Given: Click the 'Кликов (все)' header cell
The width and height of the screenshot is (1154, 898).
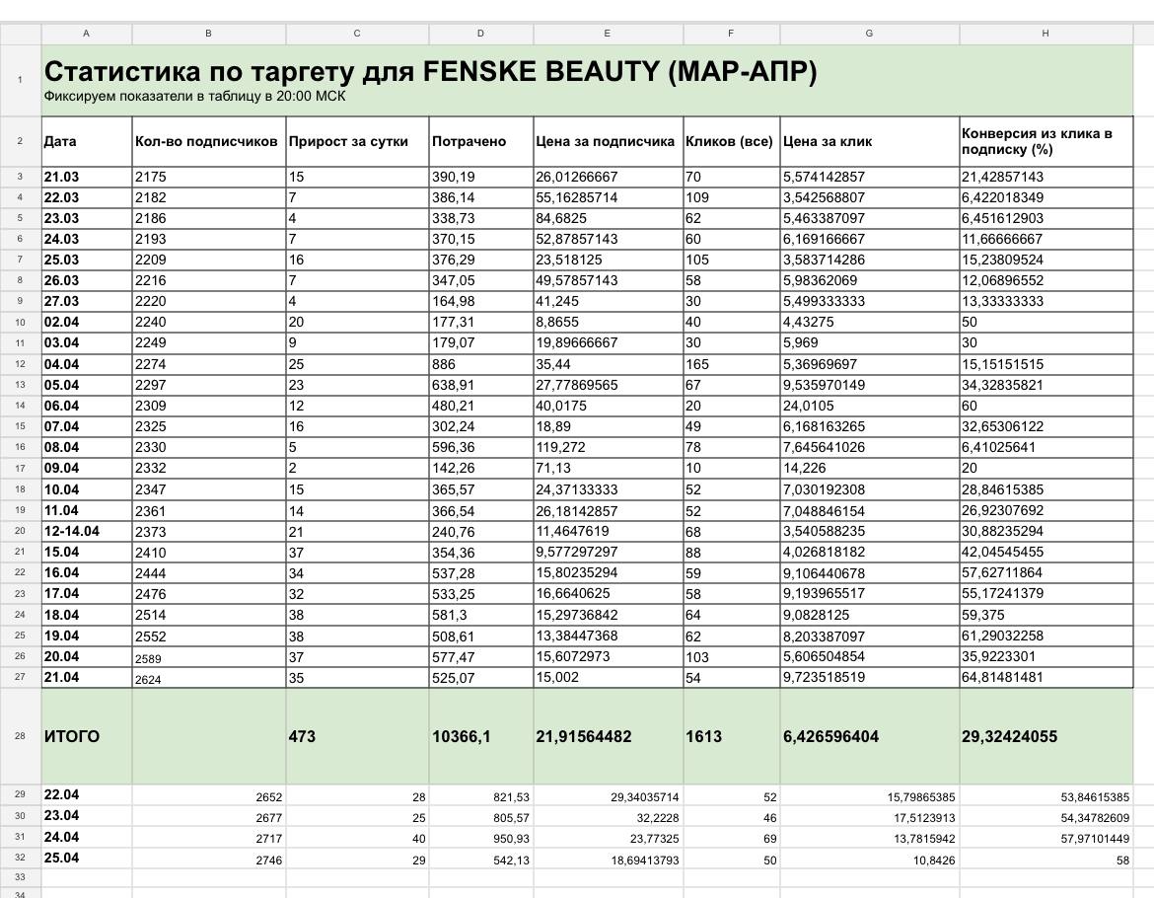Looking at the screenshot, I should click(x=732, y=141).
